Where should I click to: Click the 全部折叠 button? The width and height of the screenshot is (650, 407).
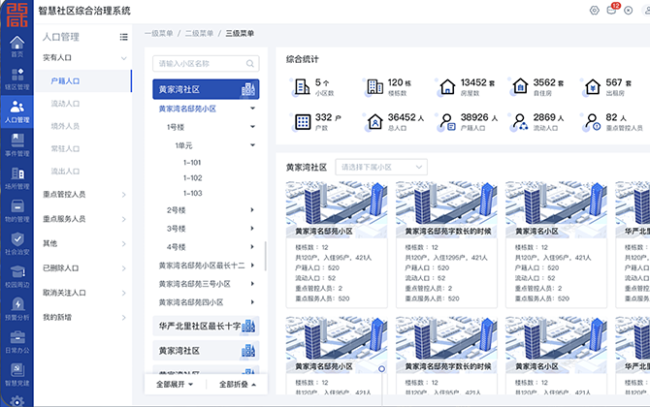pos(238,384)
